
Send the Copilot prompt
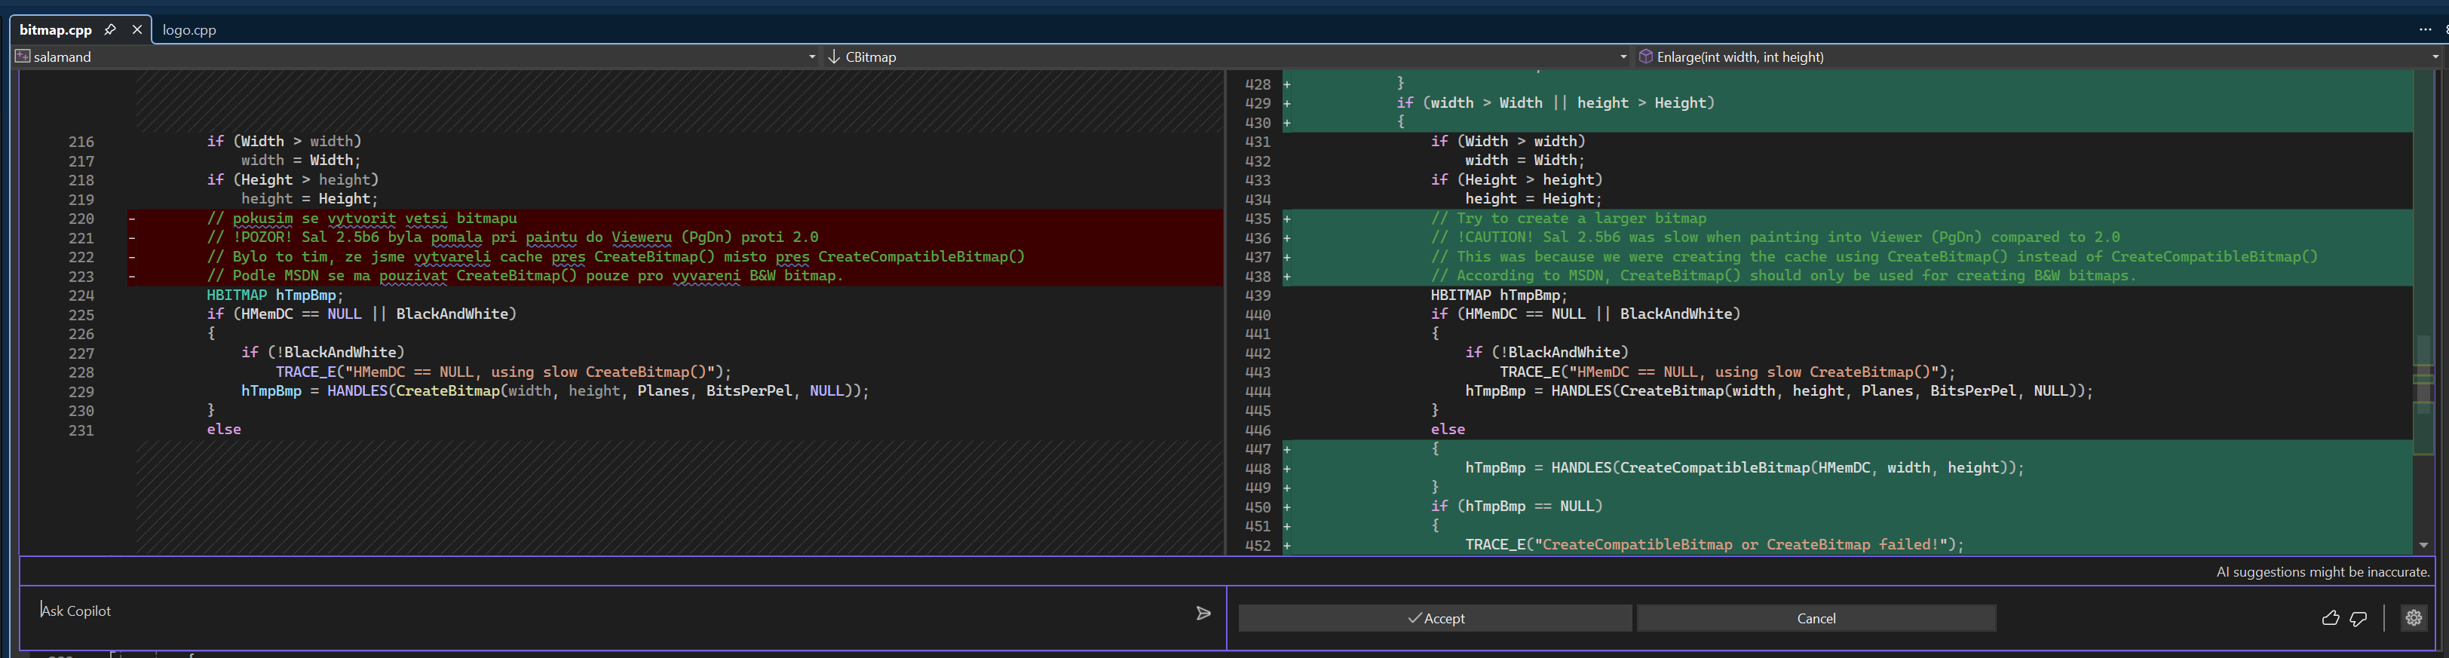(x=1203, y=614)
